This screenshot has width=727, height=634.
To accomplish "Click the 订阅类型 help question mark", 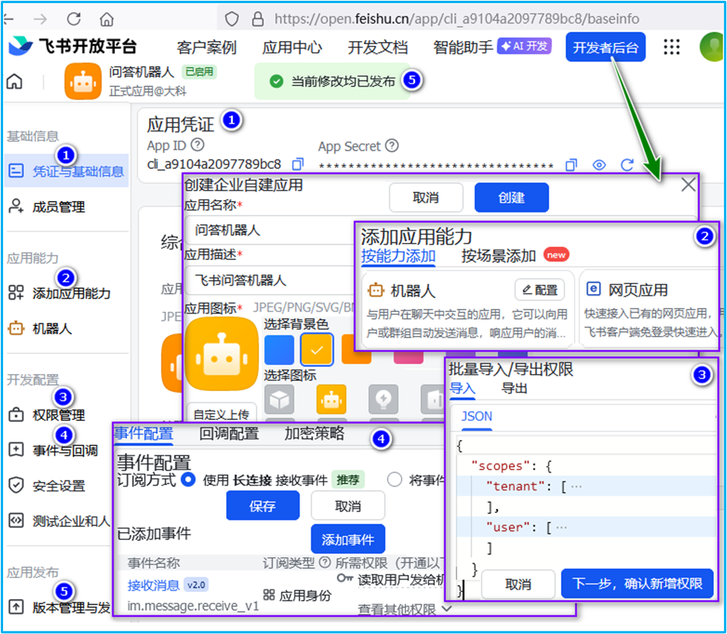I will point(325,563).
